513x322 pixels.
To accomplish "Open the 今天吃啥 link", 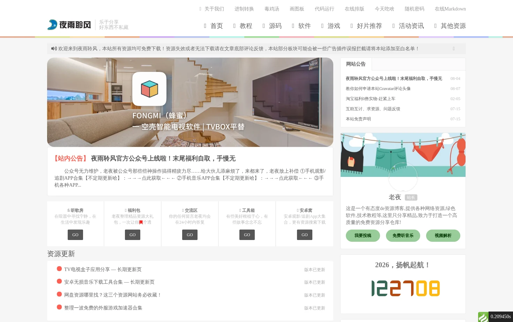I will (x=385, y=9).
